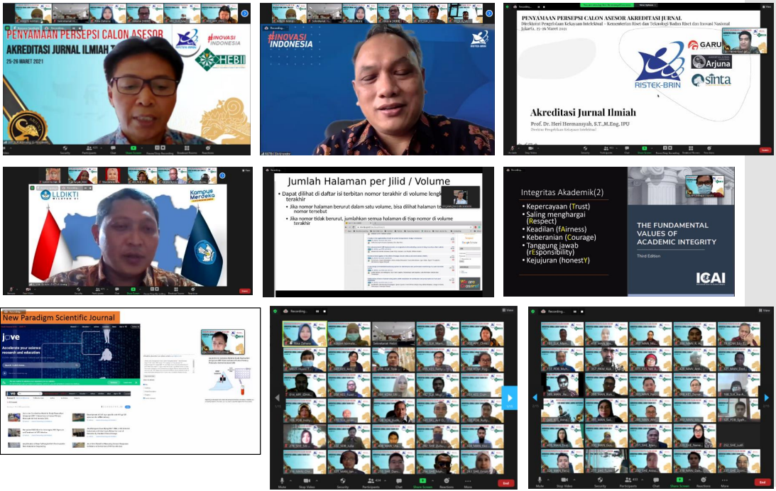
Task: Pause the recording in 434-participant gallery window
Action: 317,311
